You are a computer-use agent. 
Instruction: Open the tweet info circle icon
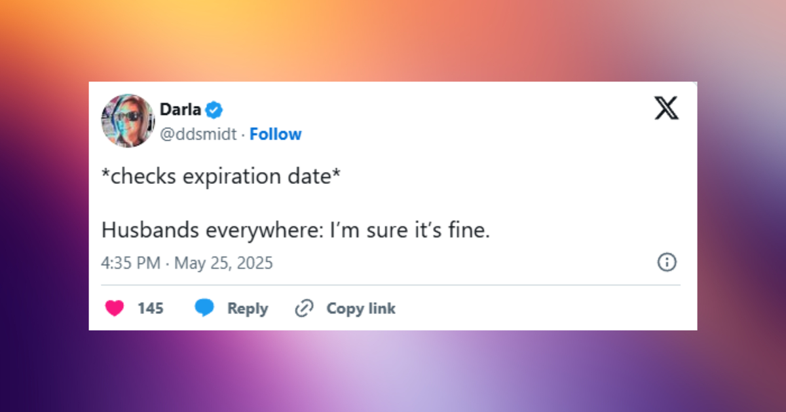click(x=667, y=263)
